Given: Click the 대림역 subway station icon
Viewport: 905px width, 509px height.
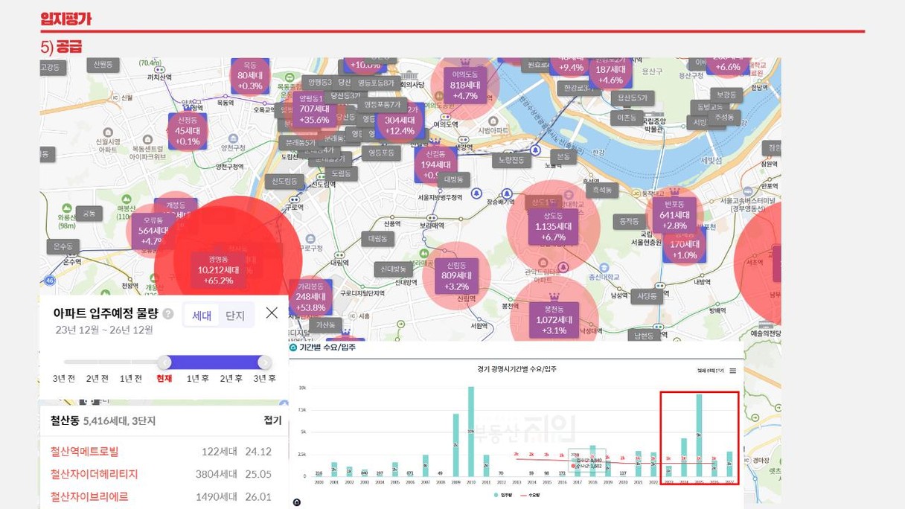Looking at the screenshot, I should (x=339, y=254).
